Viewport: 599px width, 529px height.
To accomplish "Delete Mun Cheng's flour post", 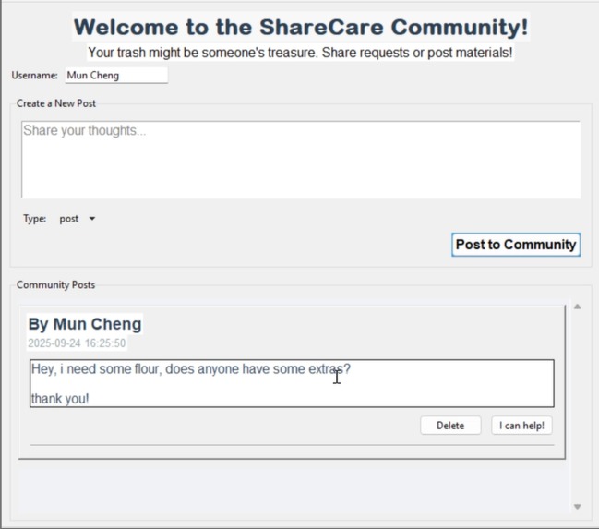I will click(x=450, y=426).
